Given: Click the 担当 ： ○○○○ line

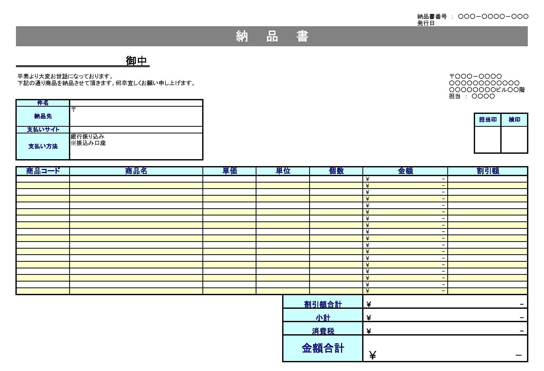Looking at the screenshot, I should [472, 96].
